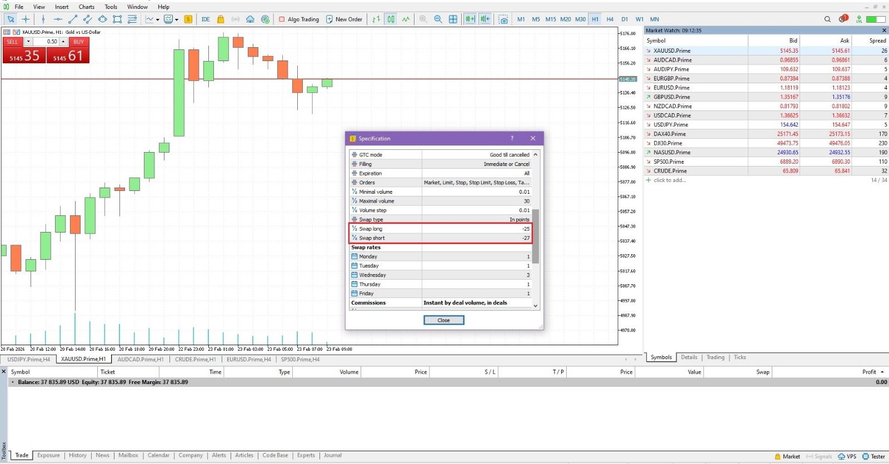Screen dimensions: 889x464
Task: Open the Charts menu
Action: [x=86, y=7]
